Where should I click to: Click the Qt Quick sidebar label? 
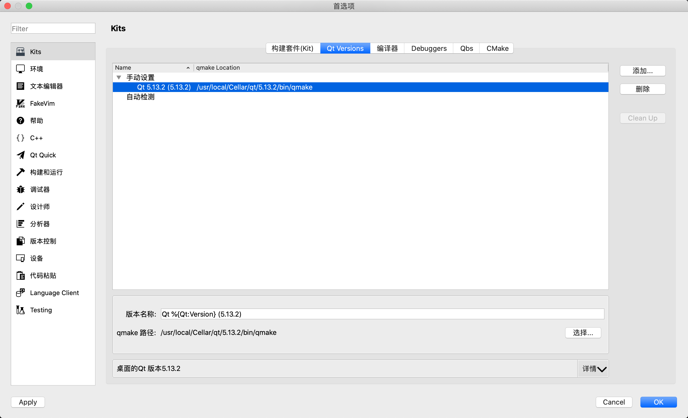click(43, 155)
